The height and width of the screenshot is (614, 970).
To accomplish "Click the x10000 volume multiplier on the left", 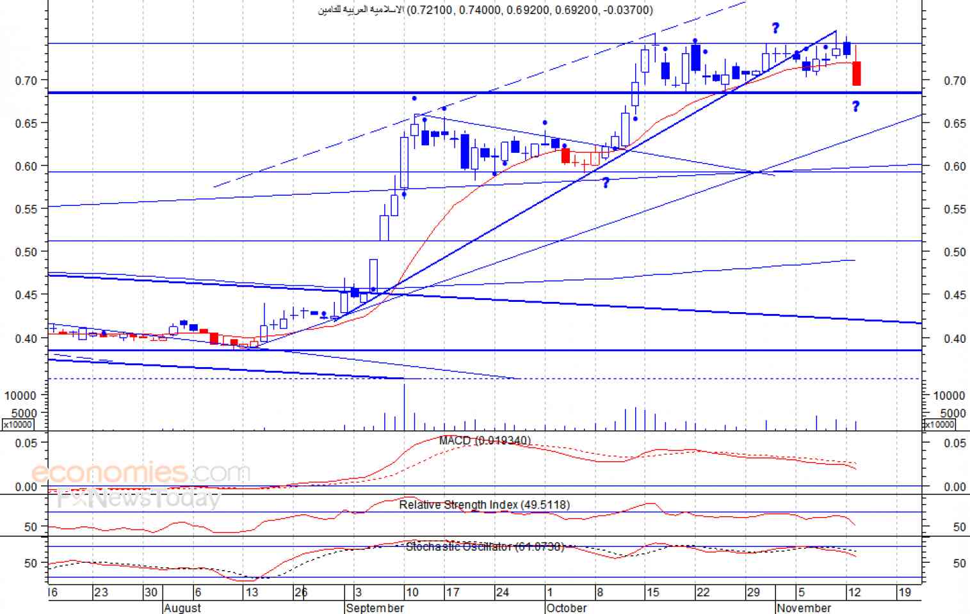I will click(18, 425).
